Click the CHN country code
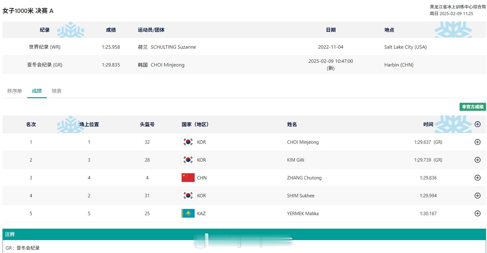 (x=202, y=178)
